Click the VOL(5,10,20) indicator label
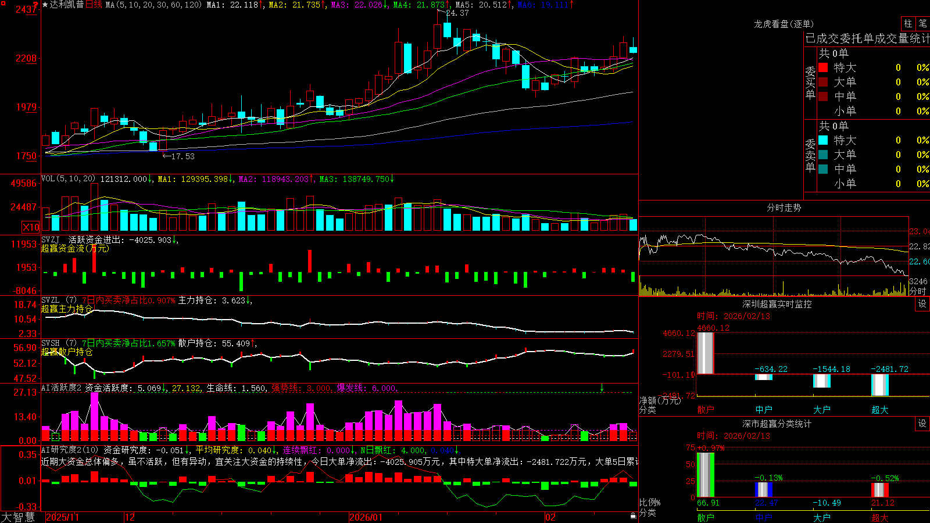Image resolution: width=930 pixels, height=523 pixels. [x=68, y=179]
